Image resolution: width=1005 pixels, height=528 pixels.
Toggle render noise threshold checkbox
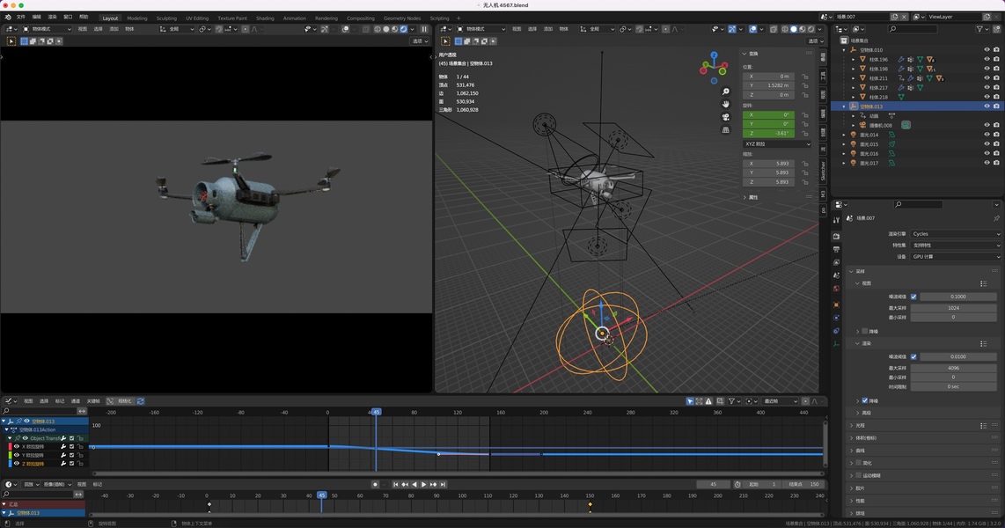(x=913, y=357)
